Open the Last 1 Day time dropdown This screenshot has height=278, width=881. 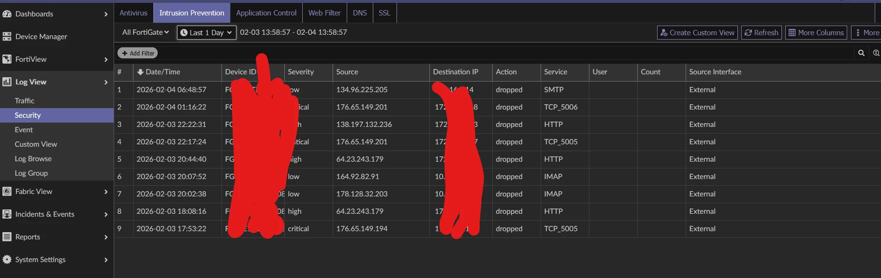coord(206,32)
